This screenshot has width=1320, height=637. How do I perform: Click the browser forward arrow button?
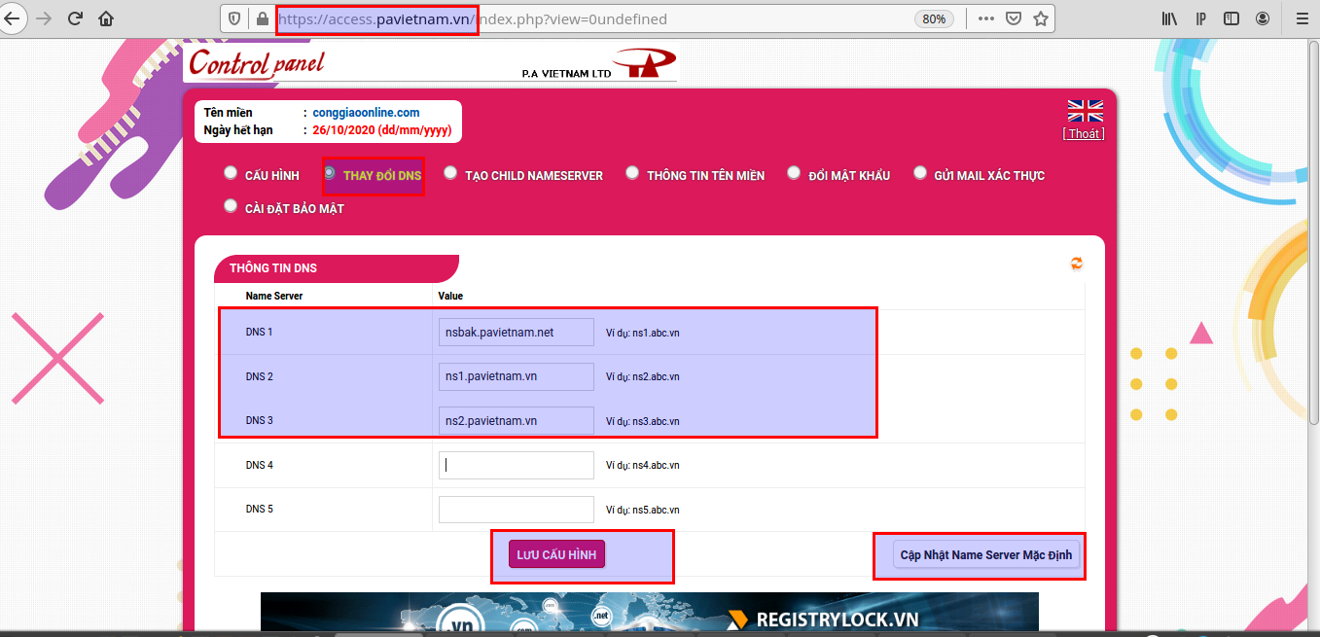coord(43,18)
